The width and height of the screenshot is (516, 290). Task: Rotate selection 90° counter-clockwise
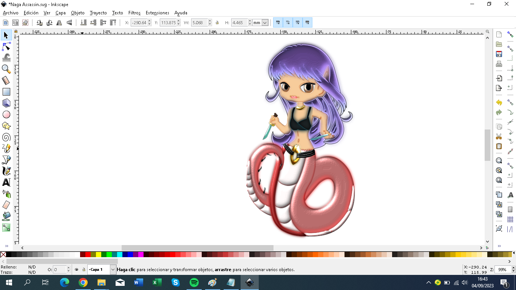point(39,23)
